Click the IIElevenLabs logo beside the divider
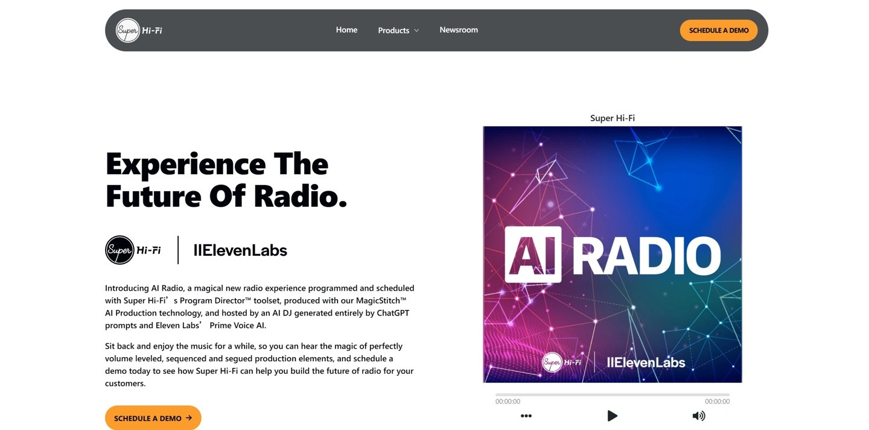869x430 pixels. click(x=240, y=250)
